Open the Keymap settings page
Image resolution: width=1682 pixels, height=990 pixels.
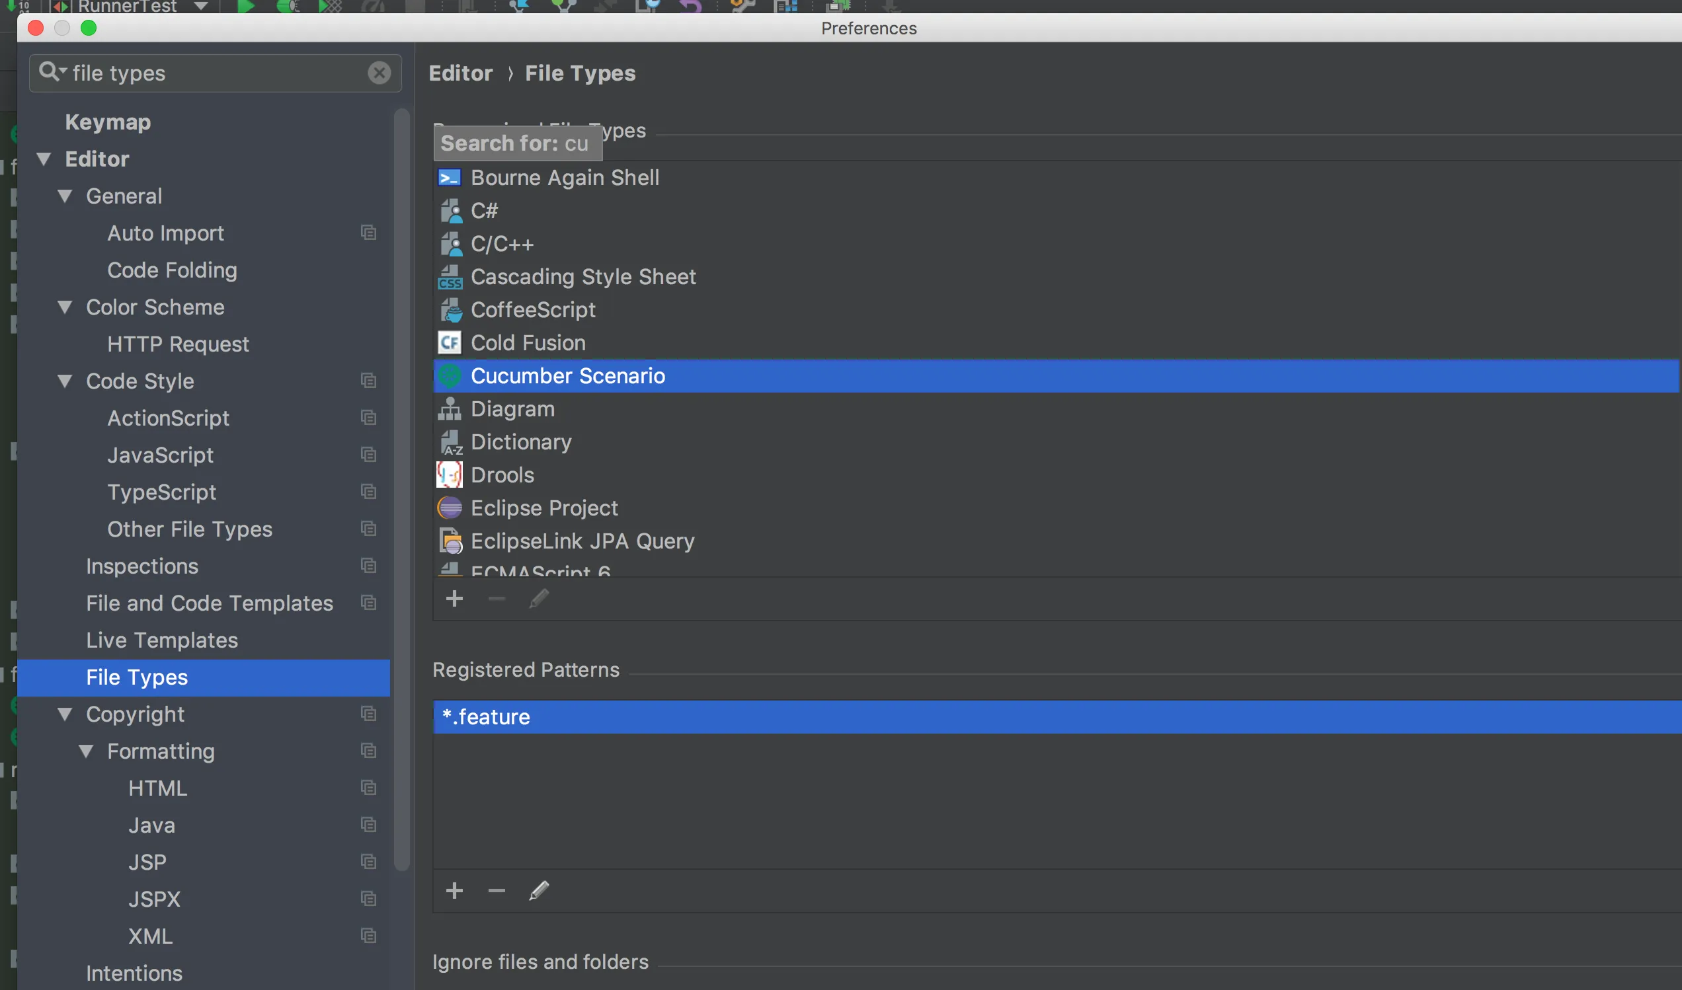(108, 122)
